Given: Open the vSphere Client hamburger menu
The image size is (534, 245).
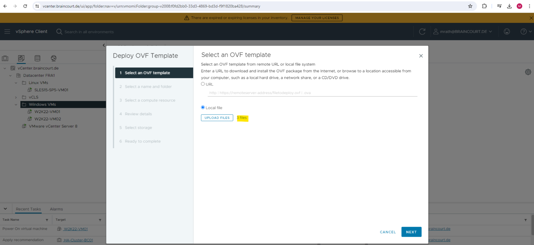Looking at the screenshot, I should 7,31.
